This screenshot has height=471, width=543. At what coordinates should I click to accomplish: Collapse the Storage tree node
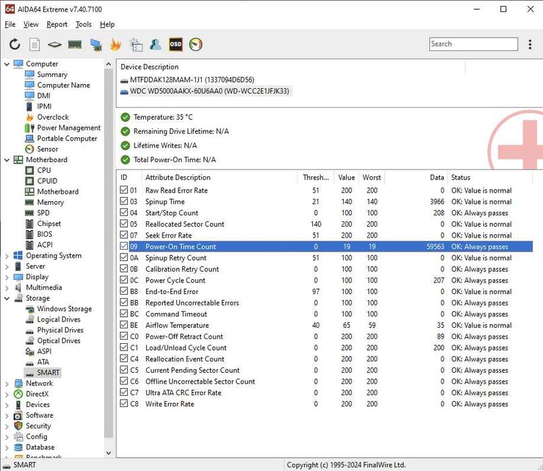tap(7, 299)
